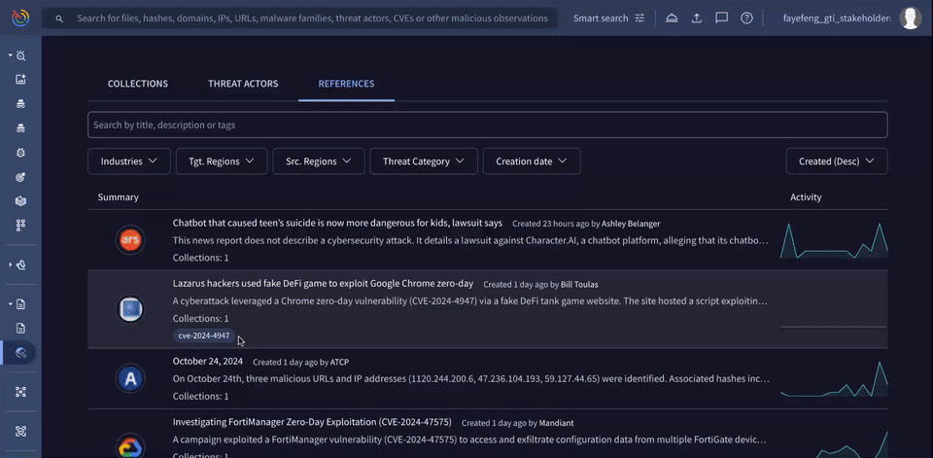Switch to the Collections tab
Viewport: 933px width, 458px height.
(x=137, y=84)
